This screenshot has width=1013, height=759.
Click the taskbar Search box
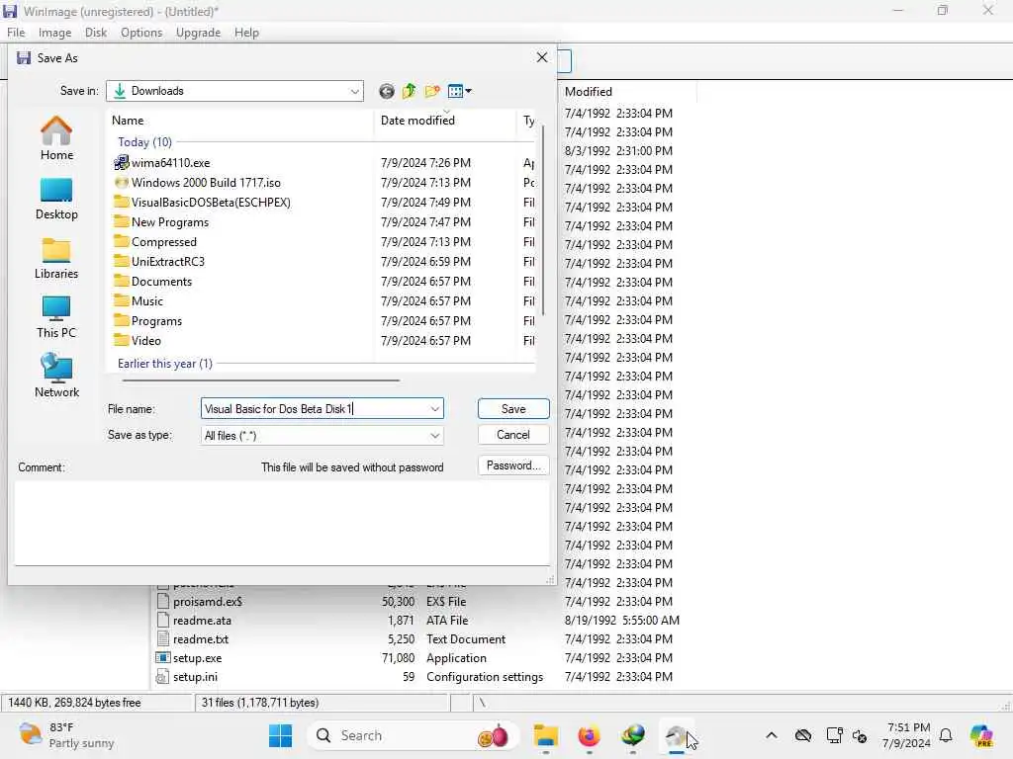[x=414, y=735]
